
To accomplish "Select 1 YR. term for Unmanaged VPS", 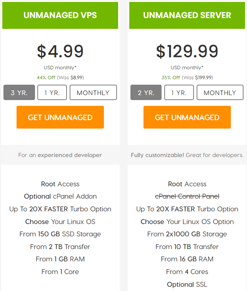I will click(x=52, y=92).
